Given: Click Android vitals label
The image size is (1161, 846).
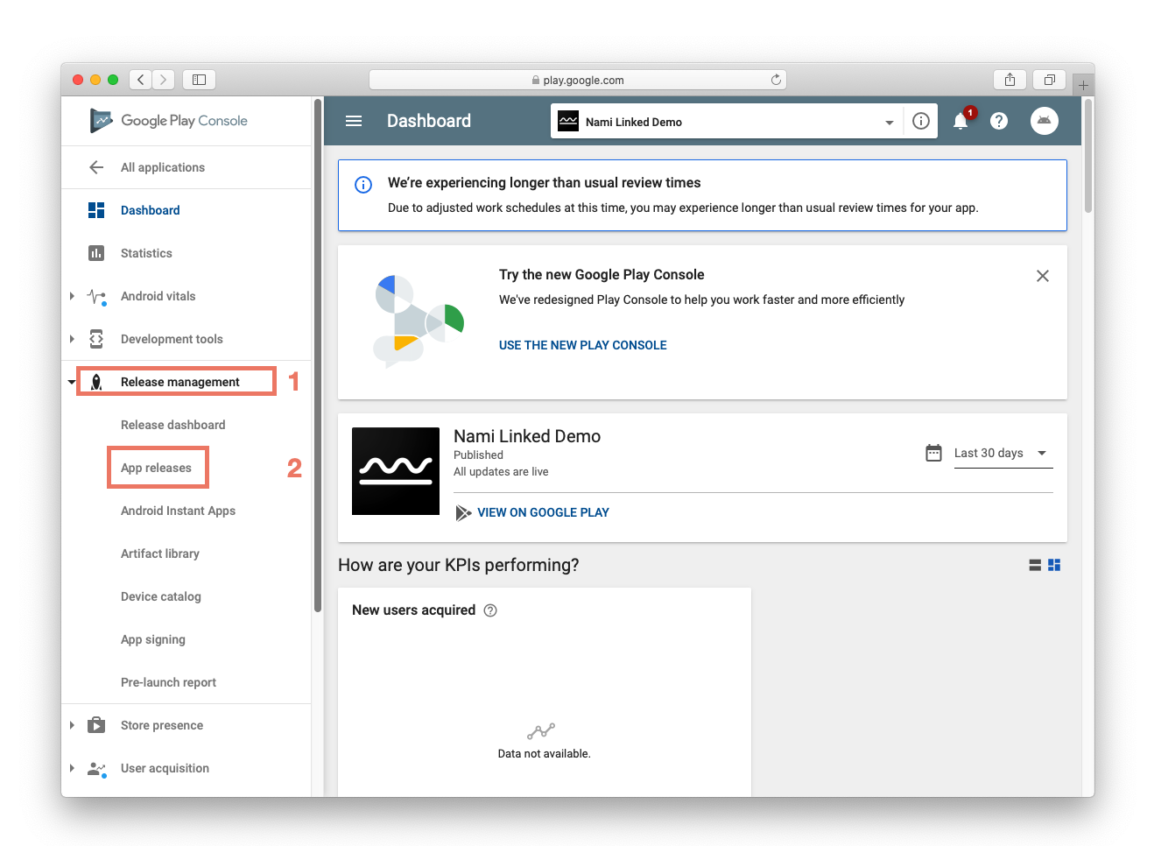Looking at the screenshot, I should click(x=158, y=296).
